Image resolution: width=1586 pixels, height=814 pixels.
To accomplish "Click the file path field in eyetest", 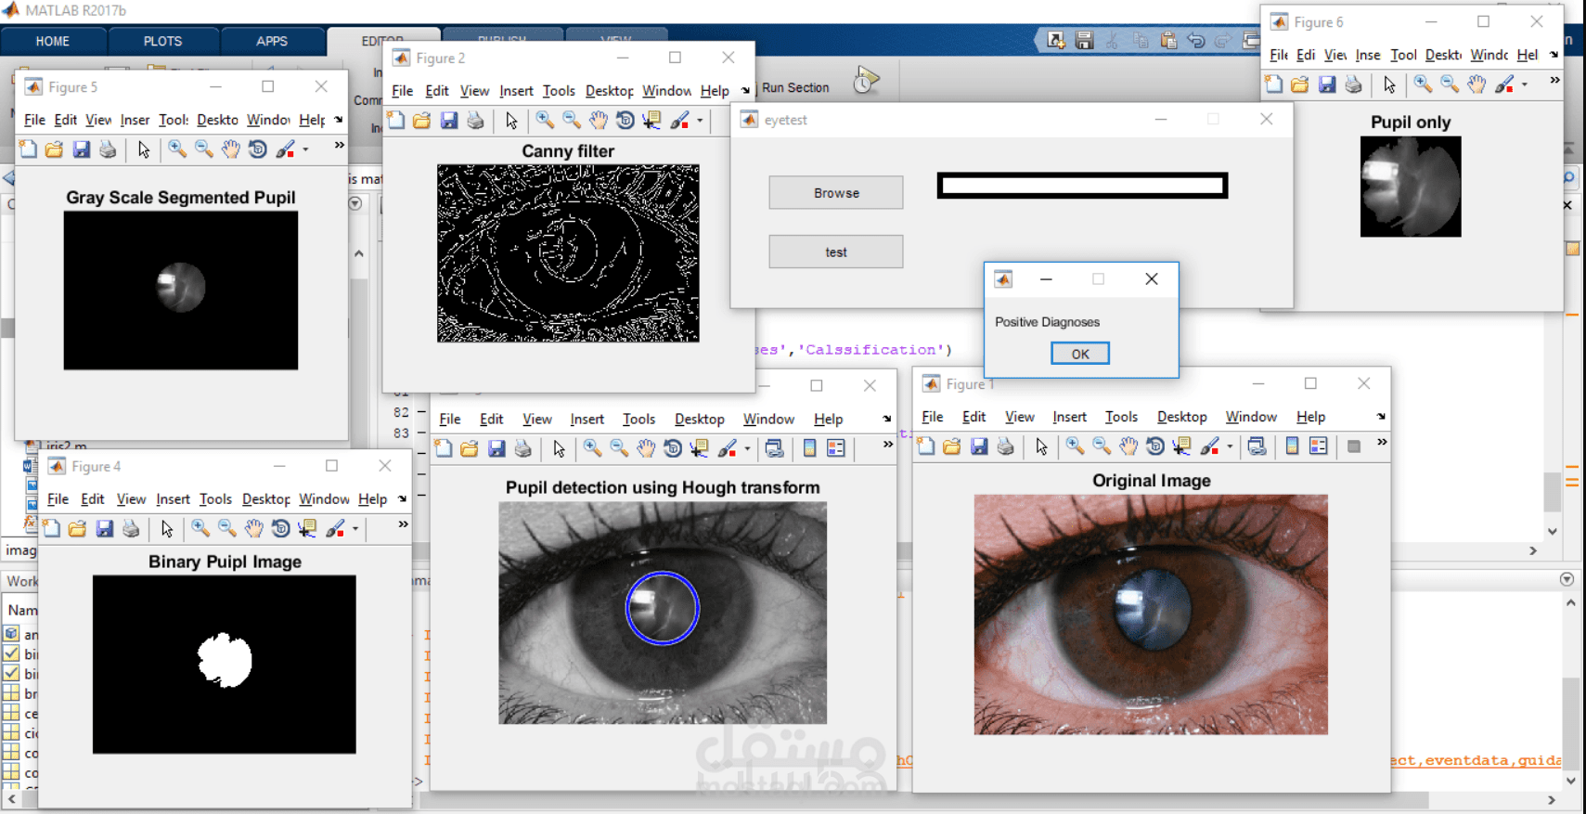I will 1083,186.
